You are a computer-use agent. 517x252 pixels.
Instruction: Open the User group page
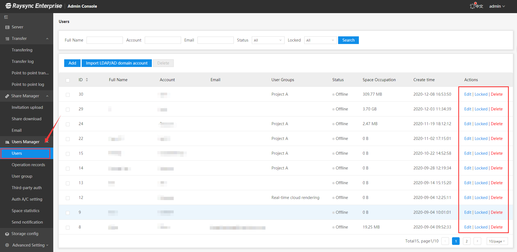pyautogui.click(x=22, y=176)
